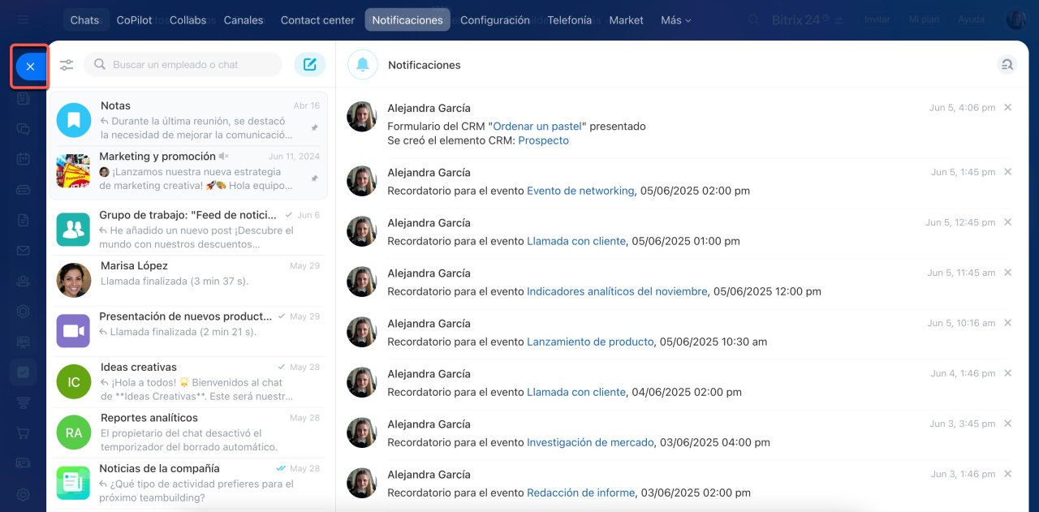Click the Invitar button

[x=877, y=19]
